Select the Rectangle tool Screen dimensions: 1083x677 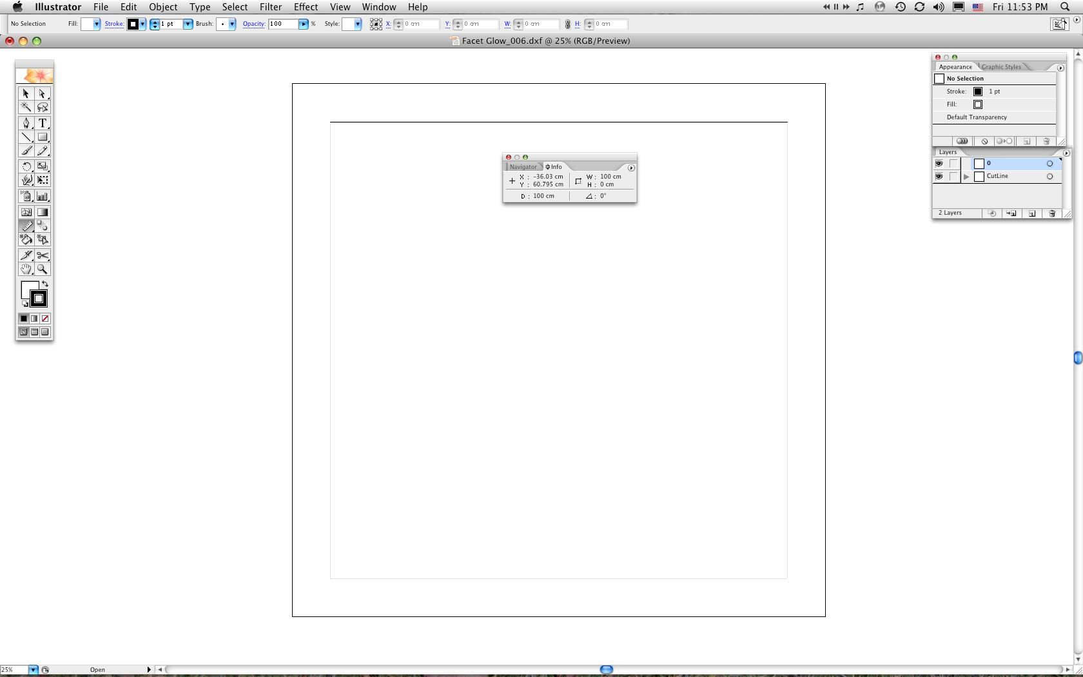(43, 137)
